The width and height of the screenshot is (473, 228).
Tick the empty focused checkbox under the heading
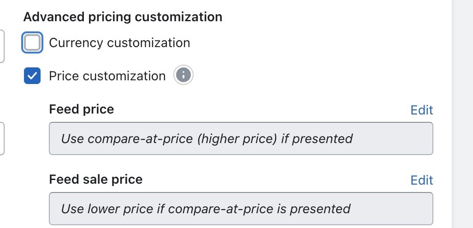coord(32,42)
